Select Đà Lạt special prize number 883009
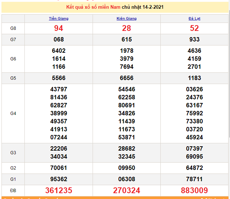 (x=194, y=191)
